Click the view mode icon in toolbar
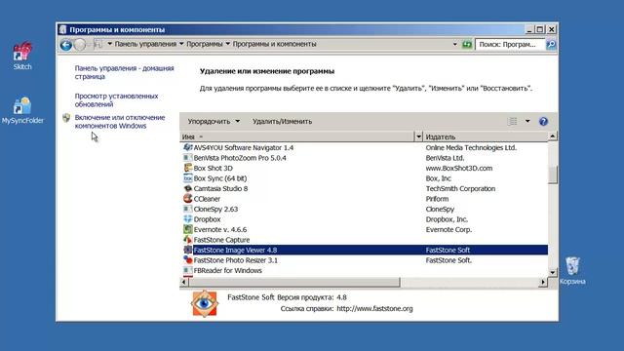Image resolution: width=624 pixels, height=351 pixels. 512,121
